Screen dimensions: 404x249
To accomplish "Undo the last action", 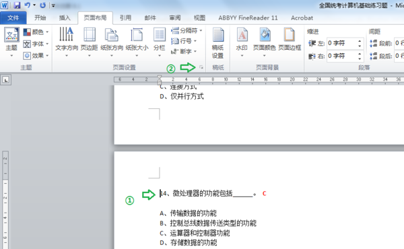I will [27, 5].
